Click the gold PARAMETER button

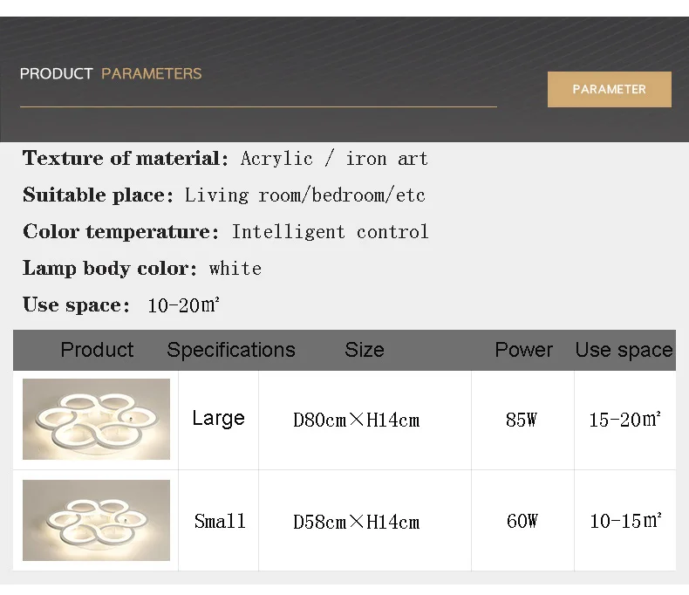click(609, 89)
